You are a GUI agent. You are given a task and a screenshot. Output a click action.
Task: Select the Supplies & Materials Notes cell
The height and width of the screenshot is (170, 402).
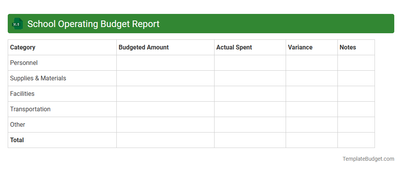[356, 78]
